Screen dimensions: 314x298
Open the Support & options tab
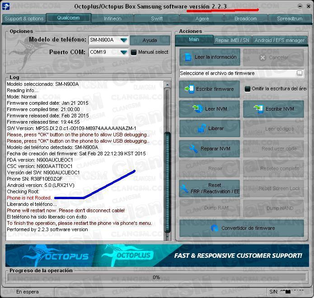click(x=24, y=19)
